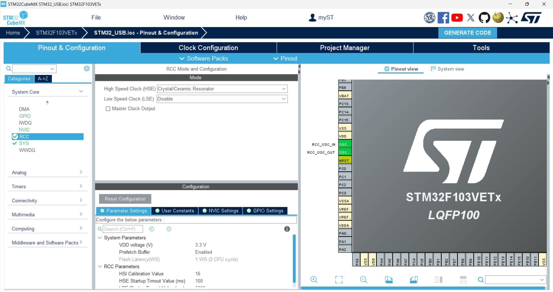The width and height of the screenshot is (553, 292).
Task: Rotate chip view counter-clockwise icon
Action: click(414, 280)
